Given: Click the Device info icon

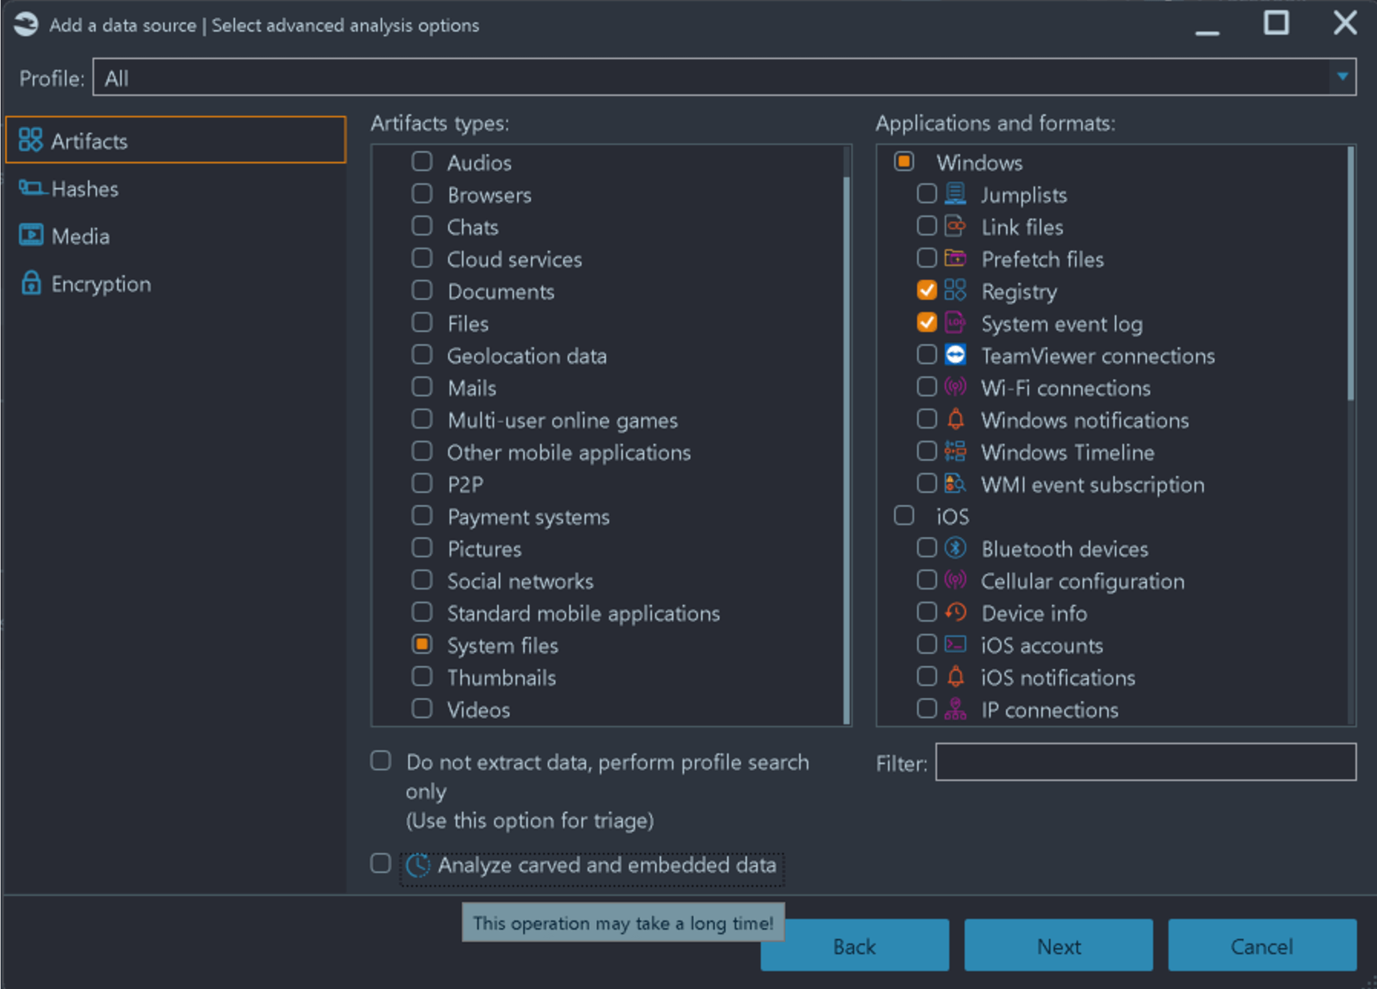Looking at the screenshot, I should point(955,612).
